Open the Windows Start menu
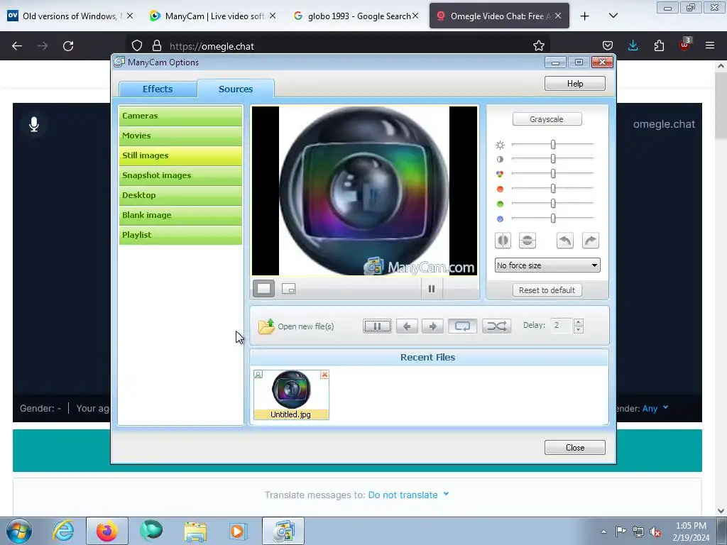The width and height of the screenshot is (727, 545). 19,531
